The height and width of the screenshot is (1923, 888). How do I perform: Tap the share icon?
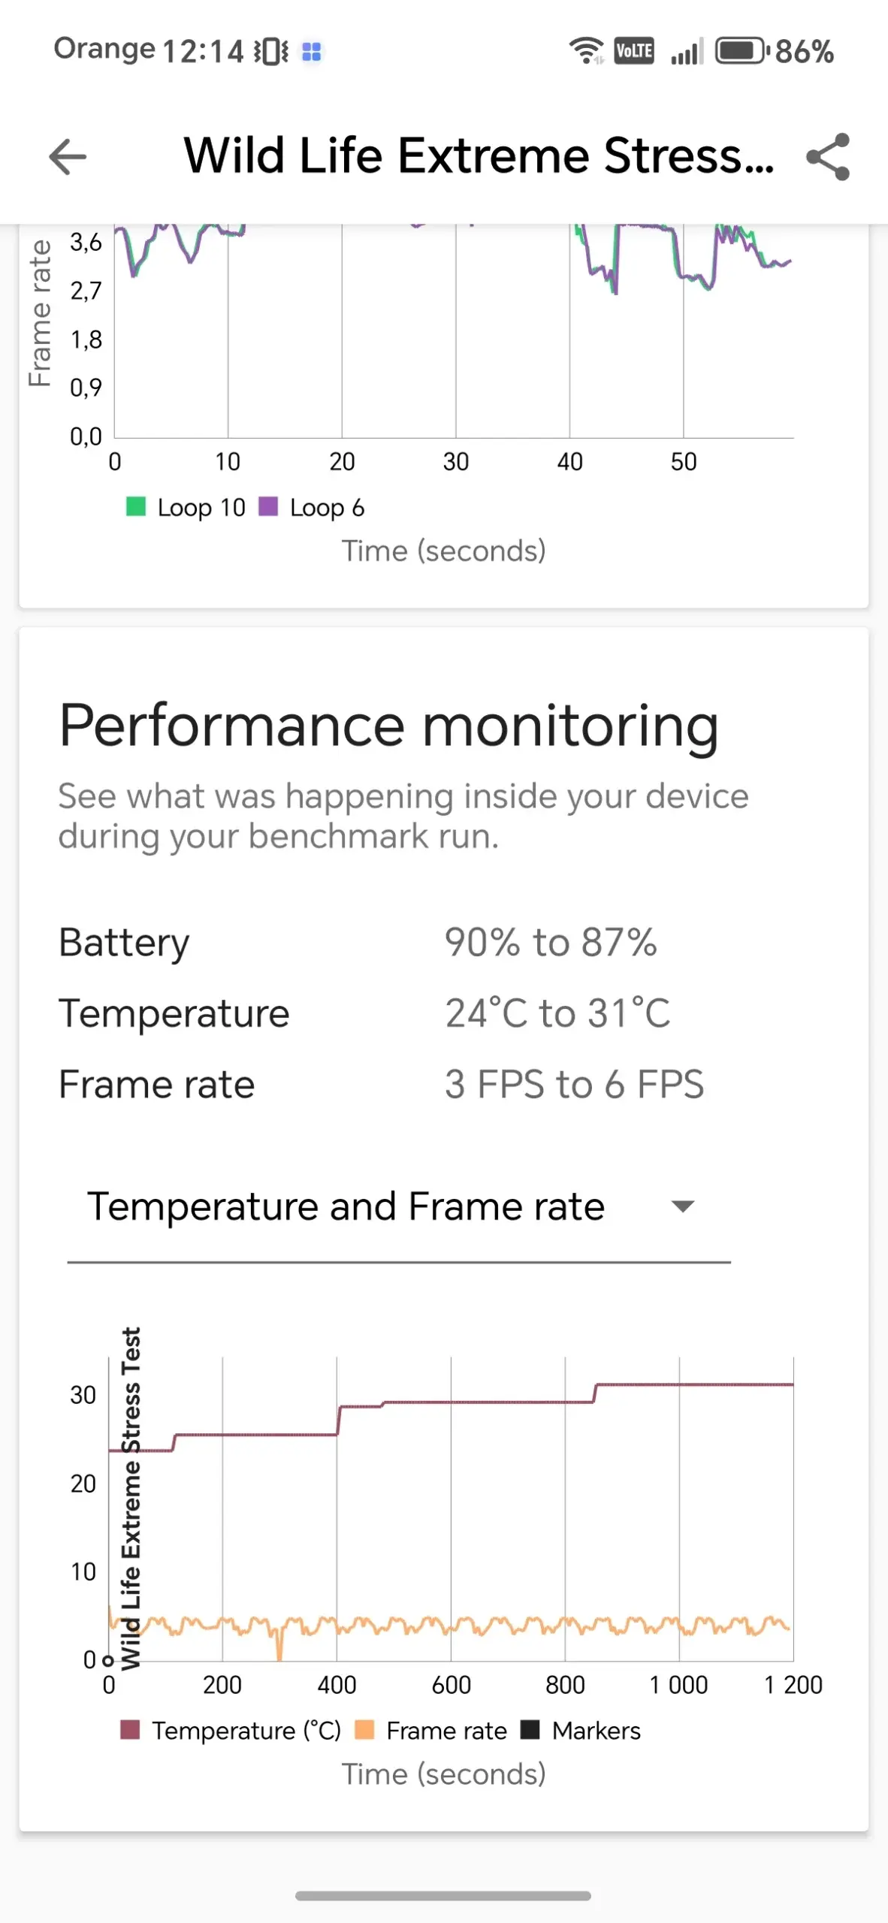(x=828, y=157)
